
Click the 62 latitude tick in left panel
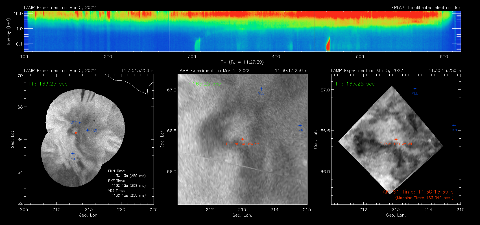click(20, 203)
